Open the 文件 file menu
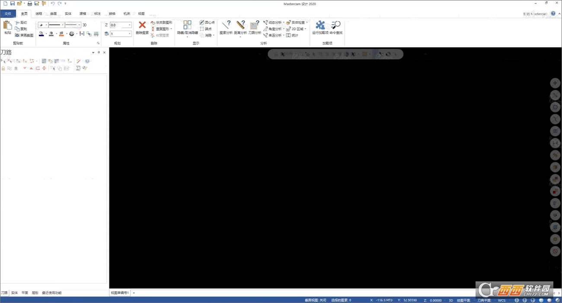This screenshot has width=562, height=303. click(8, 14)
